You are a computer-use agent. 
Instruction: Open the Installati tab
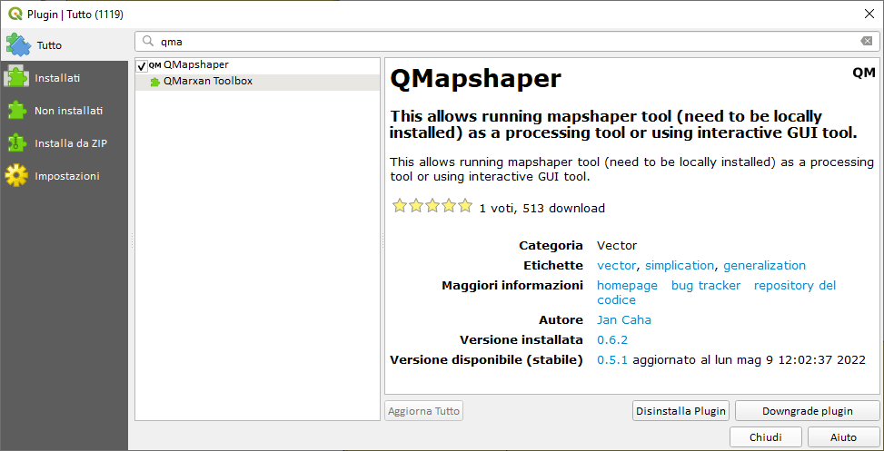tap(57, 78)
